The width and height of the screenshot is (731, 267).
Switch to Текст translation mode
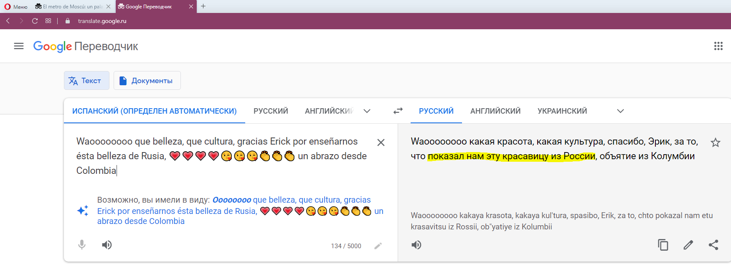point(86,81)
